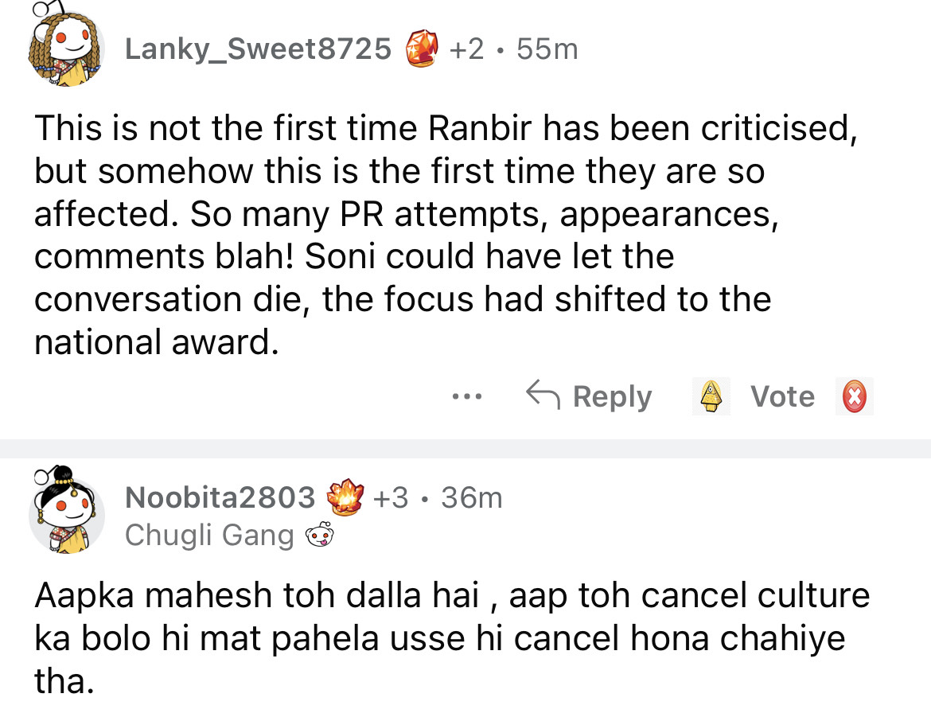Click the snoo emoji after Chugli Gang

[x=318, y=536]
